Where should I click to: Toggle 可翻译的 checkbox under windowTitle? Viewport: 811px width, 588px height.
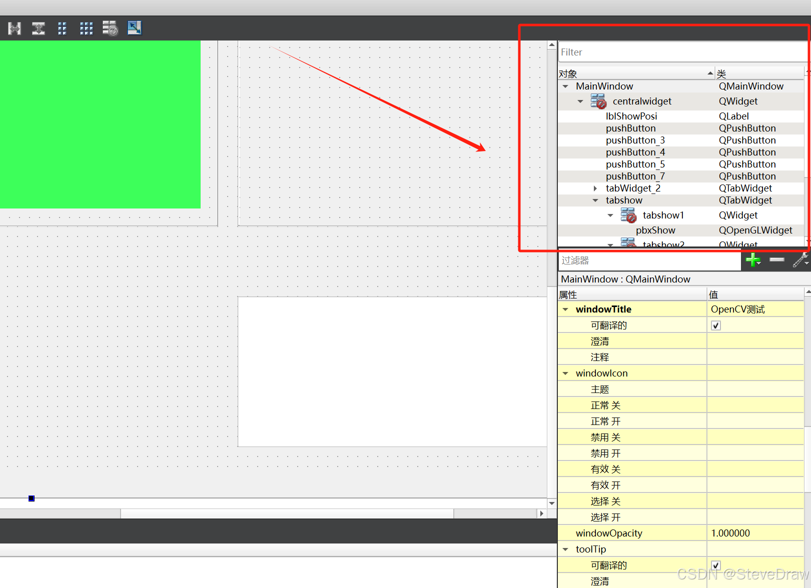pos(716,325)
